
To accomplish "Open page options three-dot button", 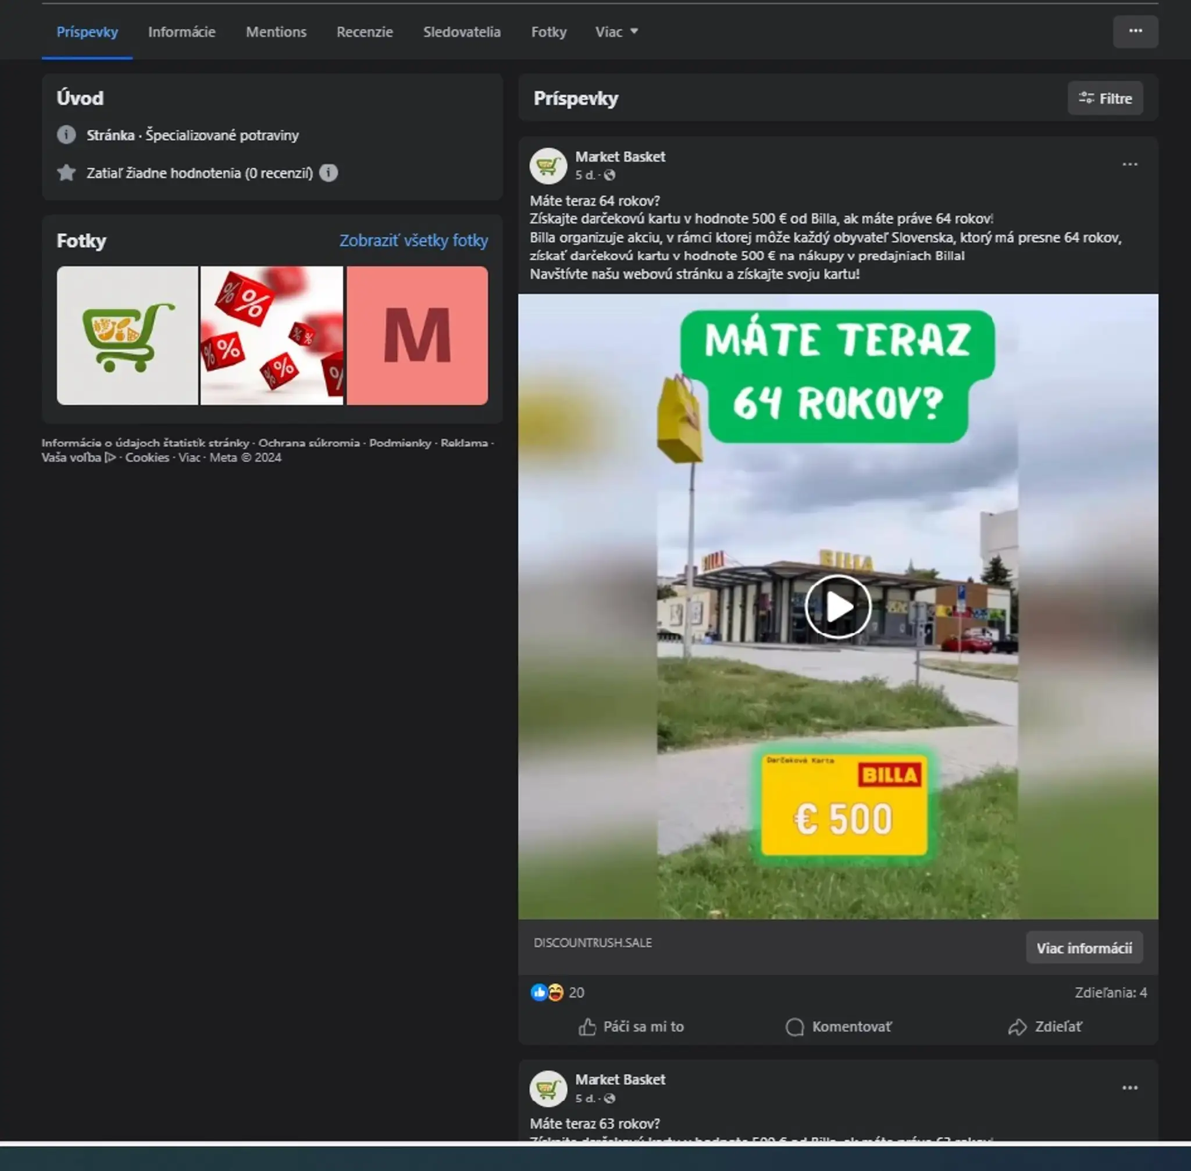I will point(1135,31).
